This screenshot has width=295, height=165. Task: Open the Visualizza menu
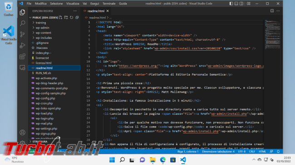coord(73,4)
